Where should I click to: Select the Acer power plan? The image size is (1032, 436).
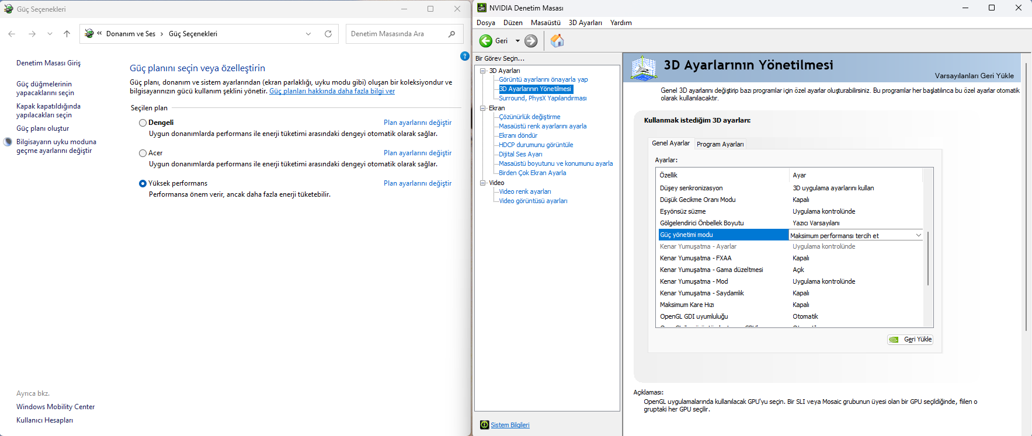pos(143,154)
